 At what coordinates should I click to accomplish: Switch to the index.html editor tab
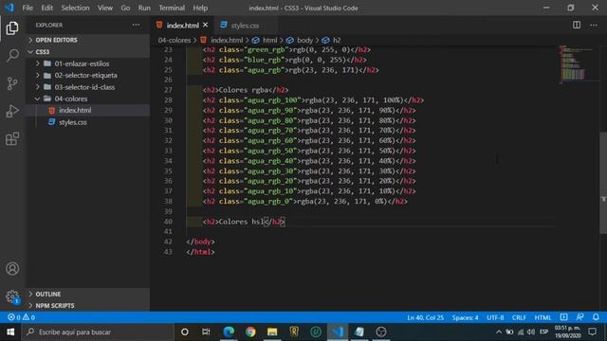pyautogui.click(x=182, y=26)
